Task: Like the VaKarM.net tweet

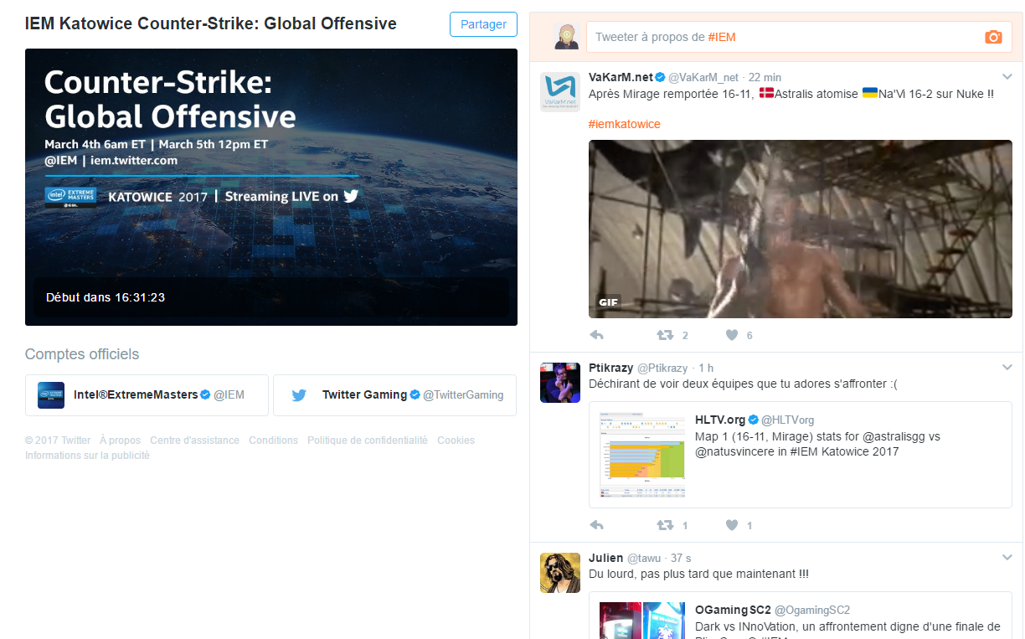Action: [x=732, y=335]
